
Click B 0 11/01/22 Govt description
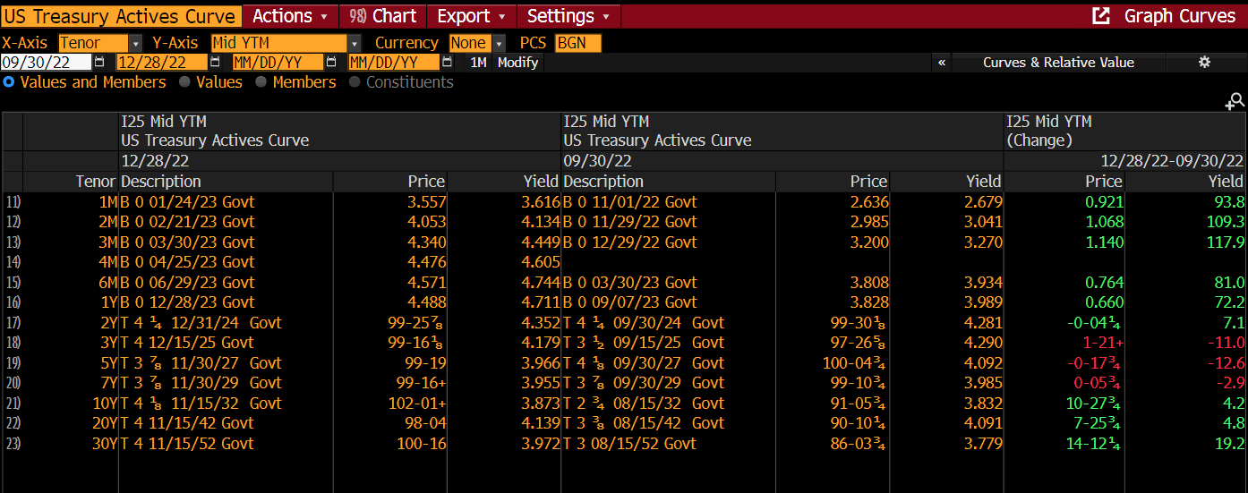630,202
